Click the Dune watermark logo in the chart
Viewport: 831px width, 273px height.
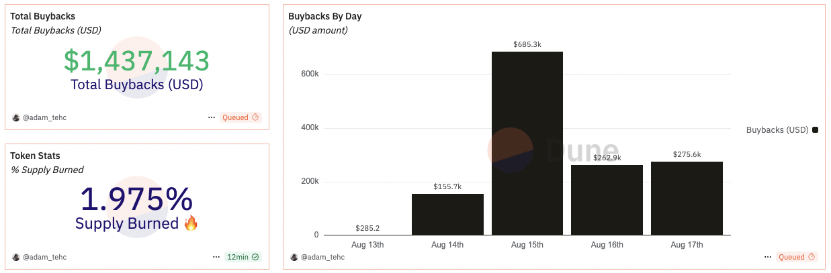point(511,151)
